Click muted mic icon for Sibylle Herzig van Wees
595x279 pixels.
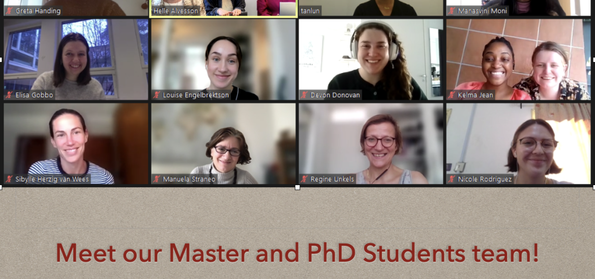(x=9, y=179)
